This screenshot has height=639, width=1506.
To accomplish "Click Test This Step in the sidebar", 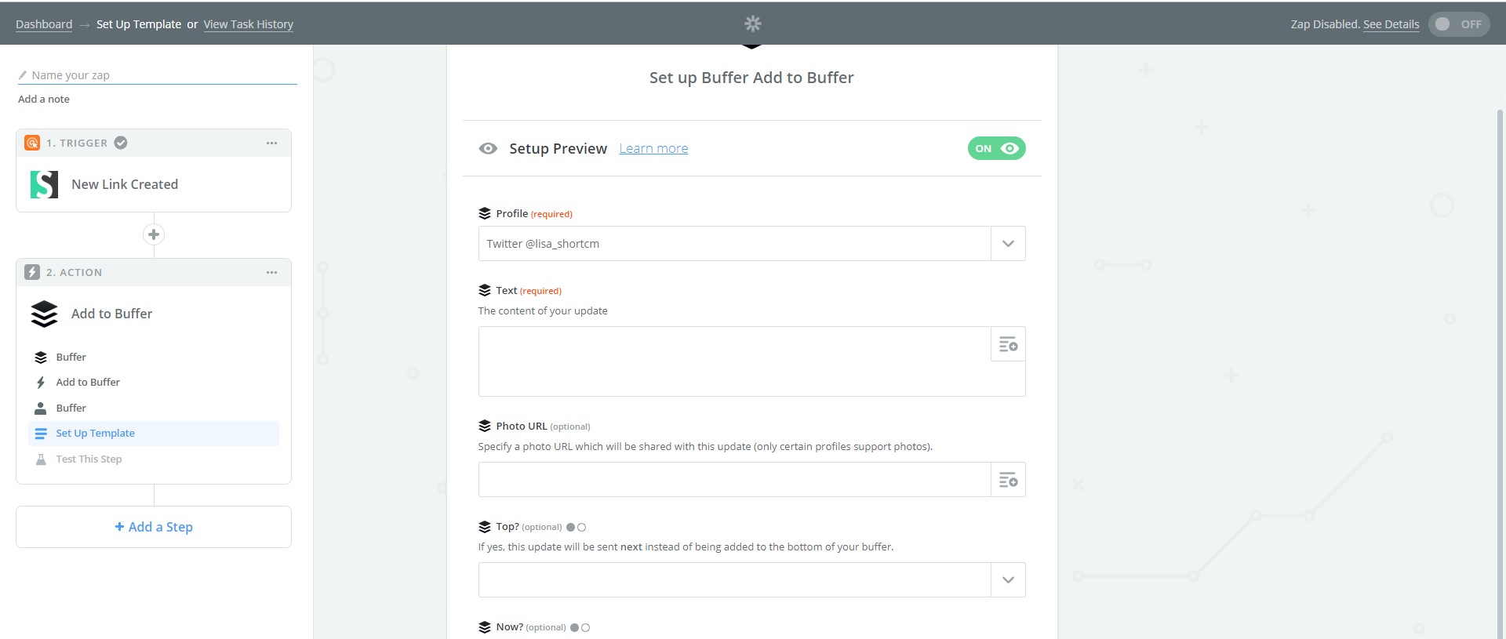I will point(89,459).
